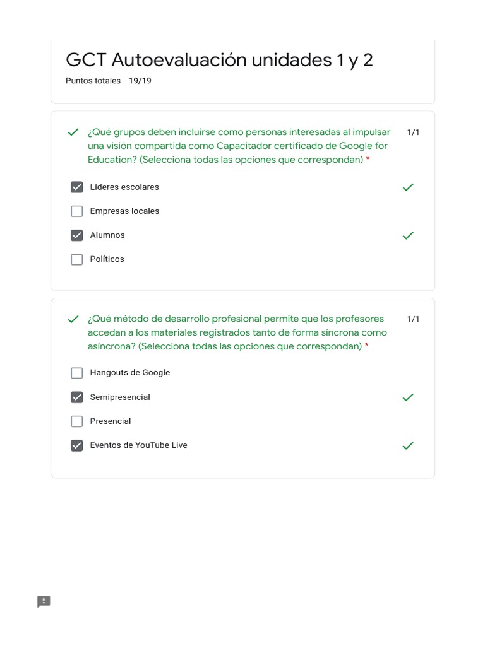
Task: Click correct-answer tick before second question
Action: [73, 319]
